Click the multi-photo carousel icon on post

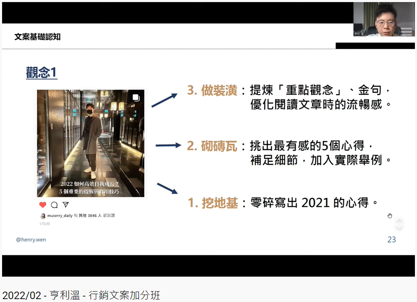coord(136,98)
